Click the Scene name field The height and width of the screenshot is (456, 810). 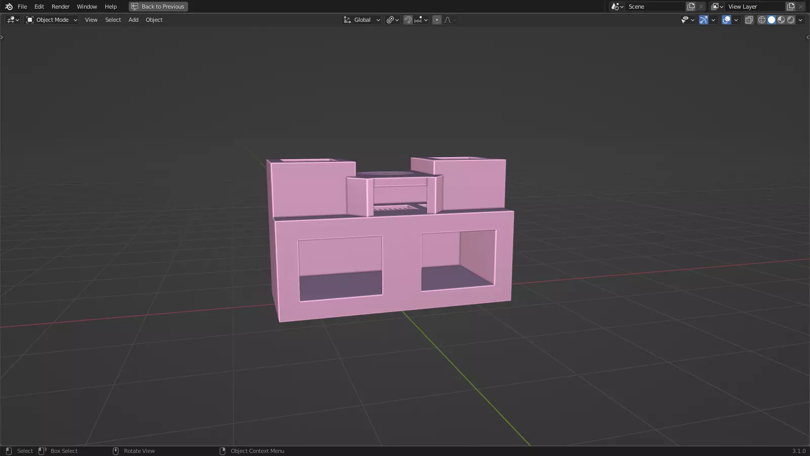pos(656,7)
